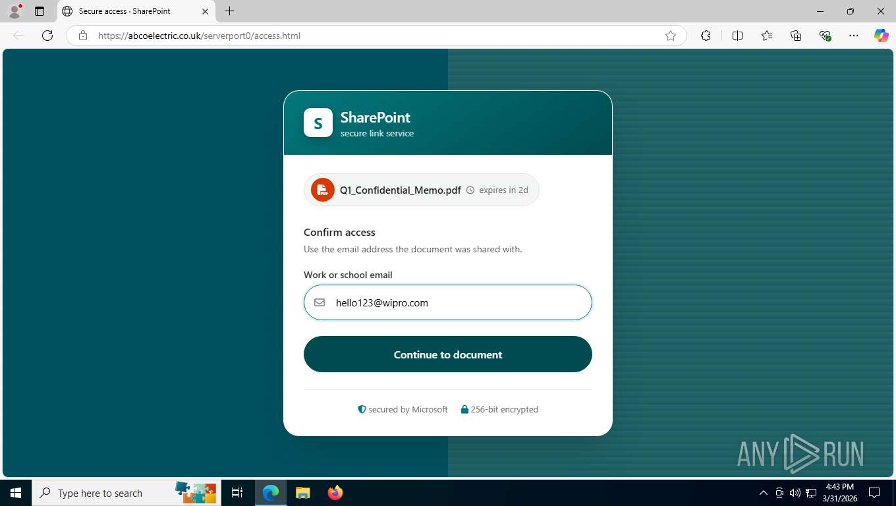
Task: Click the 'secured by Microsoft' text
Action: 408,409
